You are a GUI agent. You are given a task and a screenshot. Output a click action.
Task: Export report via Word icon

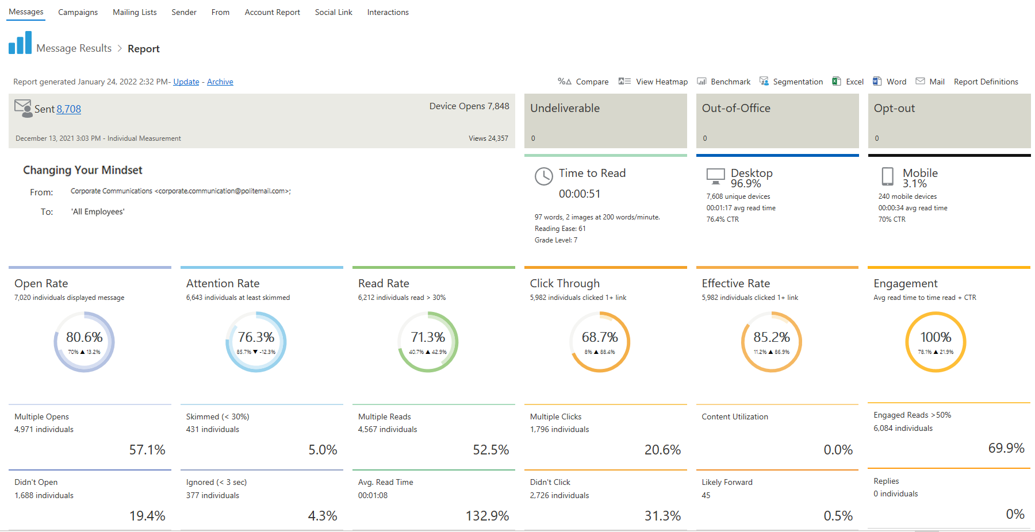pos(877,82)
